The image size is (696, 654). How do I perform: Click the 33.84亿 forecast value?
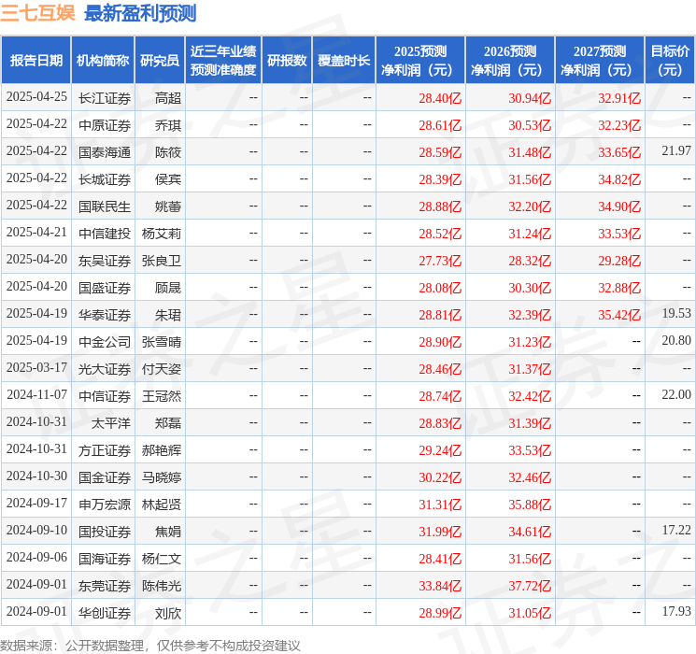tap(440, 586)
